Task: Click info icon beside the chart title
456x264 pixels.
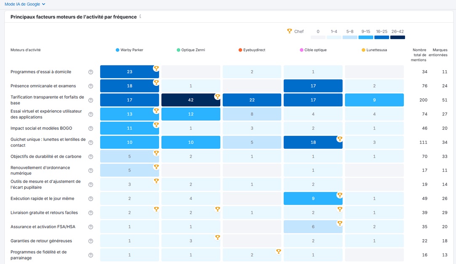Action: click(x=140, y=17)
